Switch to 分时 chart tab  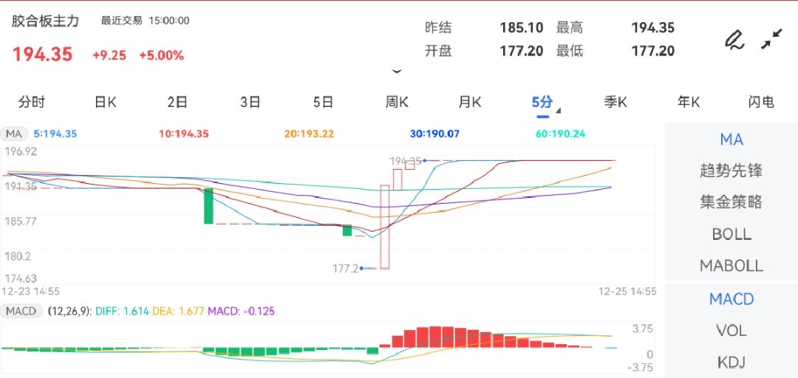coord(31,103)
